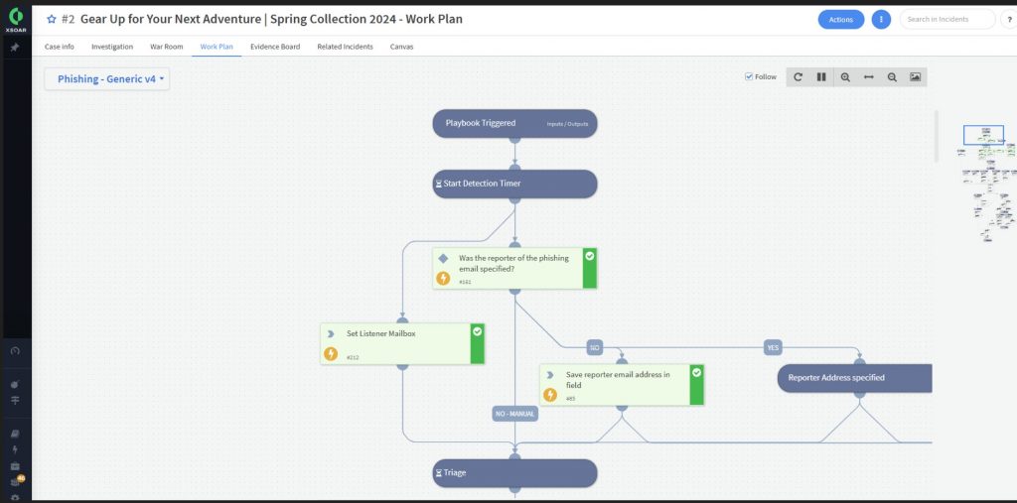The height and width of the screenshot is (503, 1017).
Task: Click the pin icon in left sidebar
Action: point(16,48)
